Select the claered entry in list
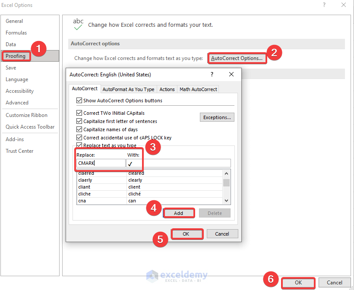Viewport: 354px width, 290px height. (86, 173)
